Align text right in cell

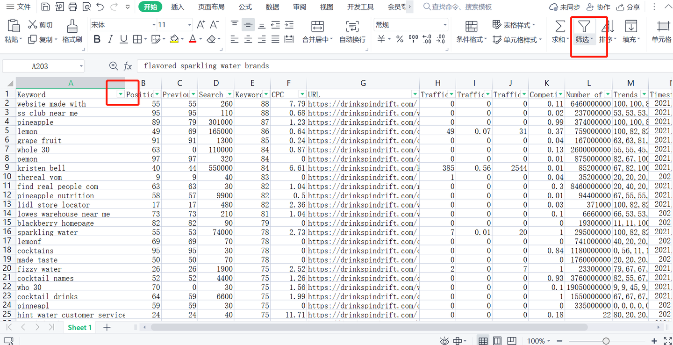(262, 39)
